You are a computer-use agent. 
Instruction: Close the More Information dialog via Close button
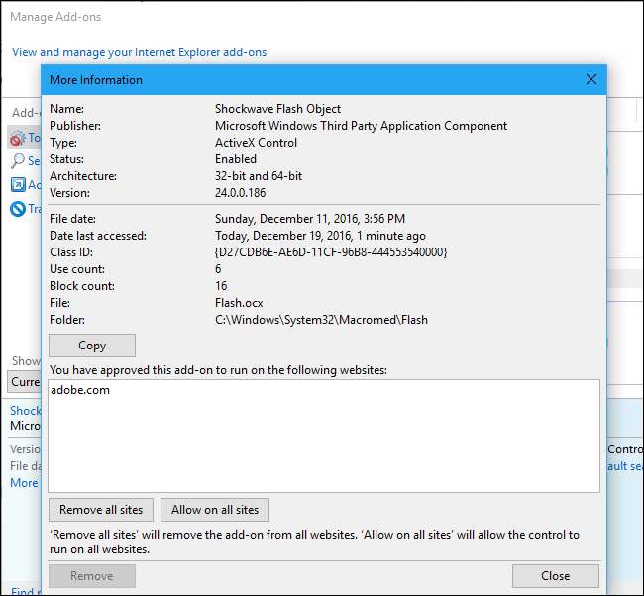point(555,576)
